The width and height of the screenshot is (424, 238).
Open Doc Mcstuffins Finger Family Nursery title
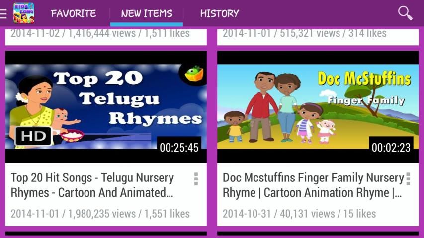[x=313, y=185]
